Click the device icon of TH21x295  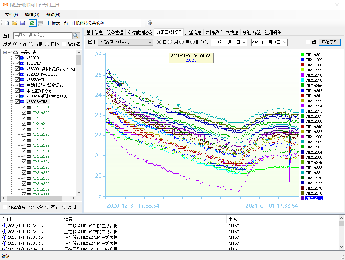coord(29,134)
